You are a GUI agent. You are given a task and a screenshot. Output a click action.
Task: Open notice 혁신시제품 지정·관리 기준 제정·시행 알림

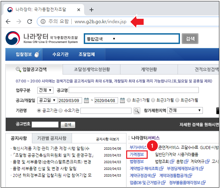pos(51,148)
